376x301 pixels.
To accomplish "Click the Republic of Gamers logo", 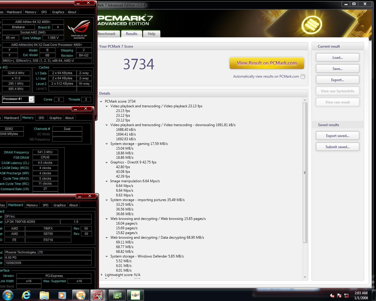I will (x=79, y=29).
